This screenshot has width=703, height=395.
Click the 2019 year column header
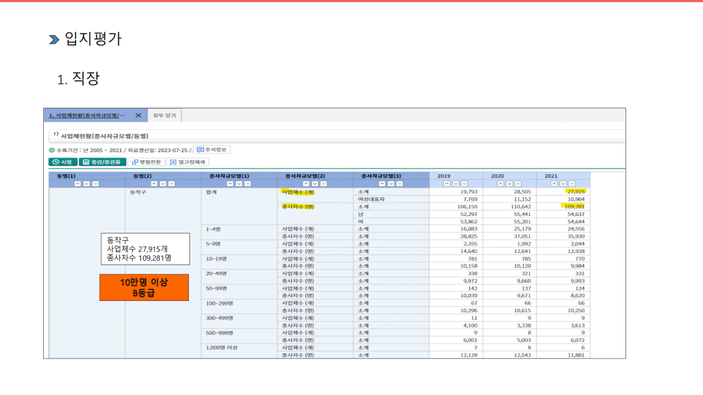[444, 176]
